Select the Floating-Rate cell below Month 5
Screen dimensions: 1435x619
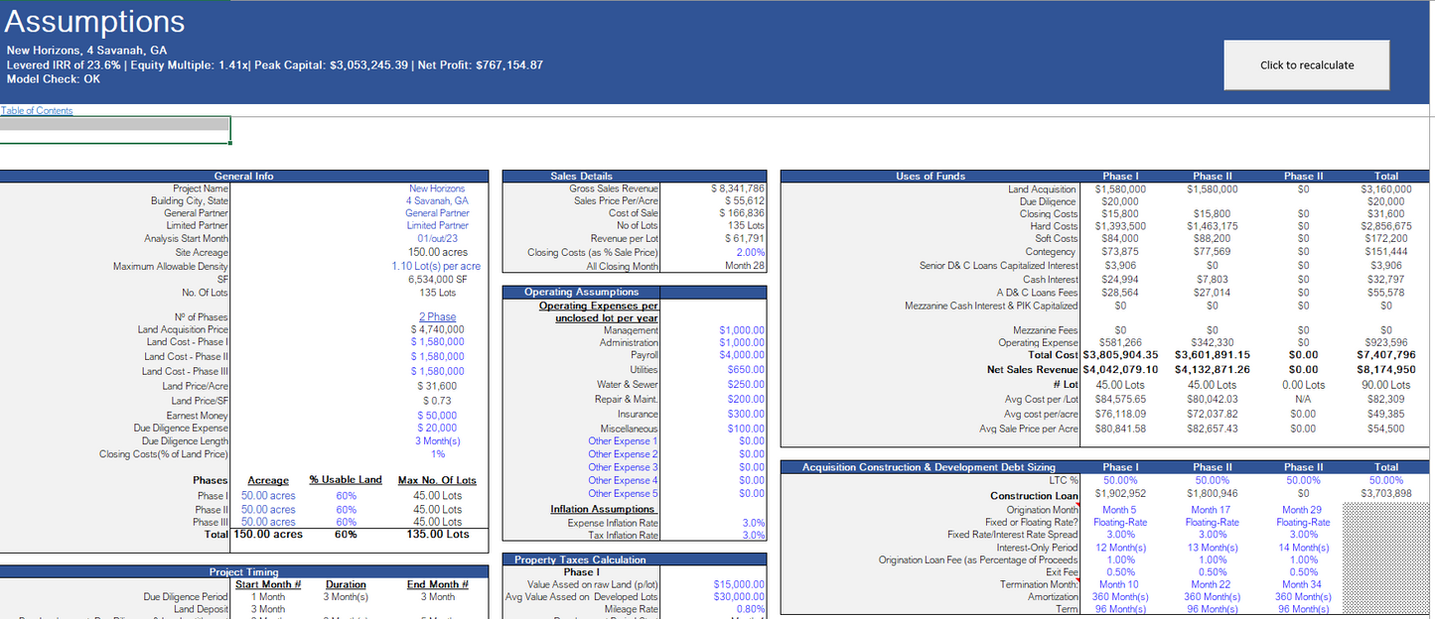click(1119, 522)
